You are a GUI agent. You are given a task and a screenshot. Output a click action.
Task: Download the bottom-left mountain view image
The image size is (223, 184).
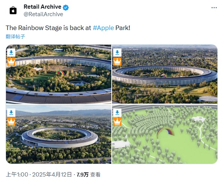(11, 113)
